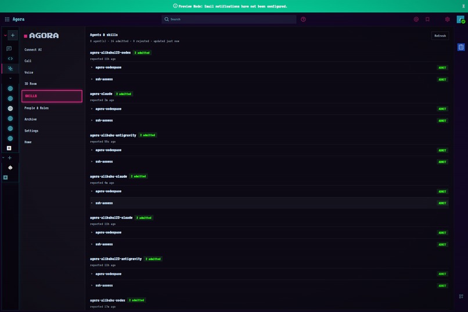
Task: Click the apps icon at bottom right
Action: (461, 296)
